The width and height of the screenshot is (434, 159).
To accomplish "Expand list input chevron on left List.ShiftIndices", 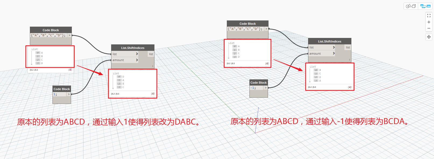I will click(x=137, y=54).
